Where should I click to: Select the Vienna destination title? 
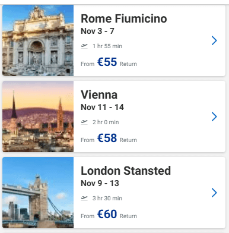[99, 95]
